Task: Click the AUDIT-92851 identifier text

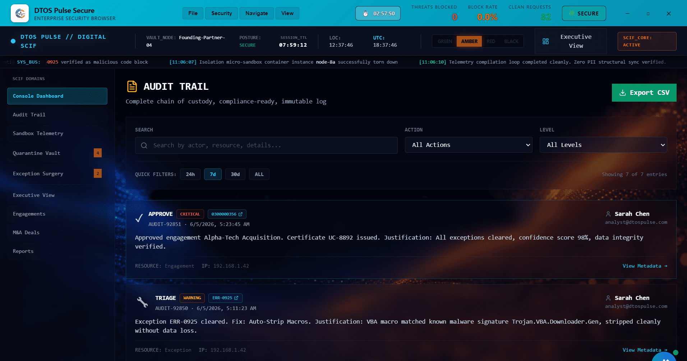Action: 165,225
